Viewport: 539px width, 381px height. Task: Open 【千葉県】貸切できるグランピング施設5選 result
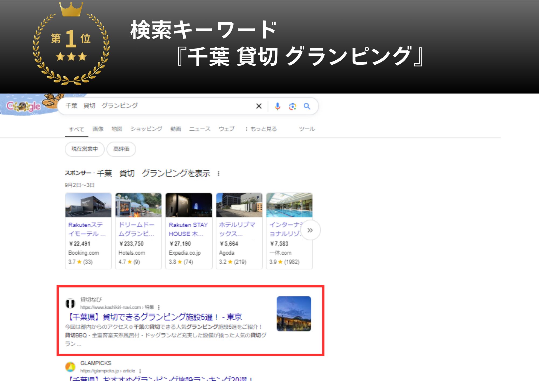coord(154,317)
